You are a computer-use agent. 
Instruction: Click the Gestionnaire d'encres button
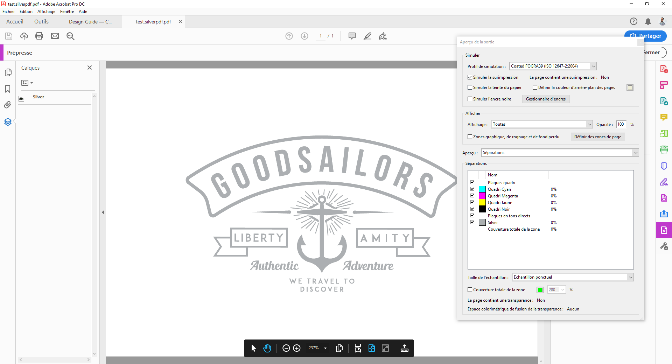tap(546, 99)
